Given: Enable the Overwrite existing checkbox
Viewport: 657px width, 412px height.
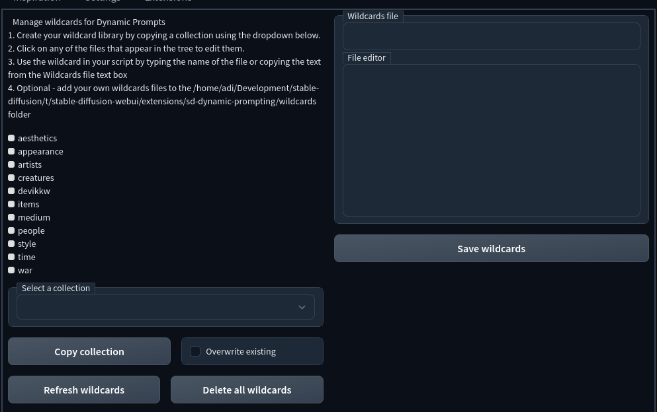Looking at the screenshot, I should (x=195, y=351).
